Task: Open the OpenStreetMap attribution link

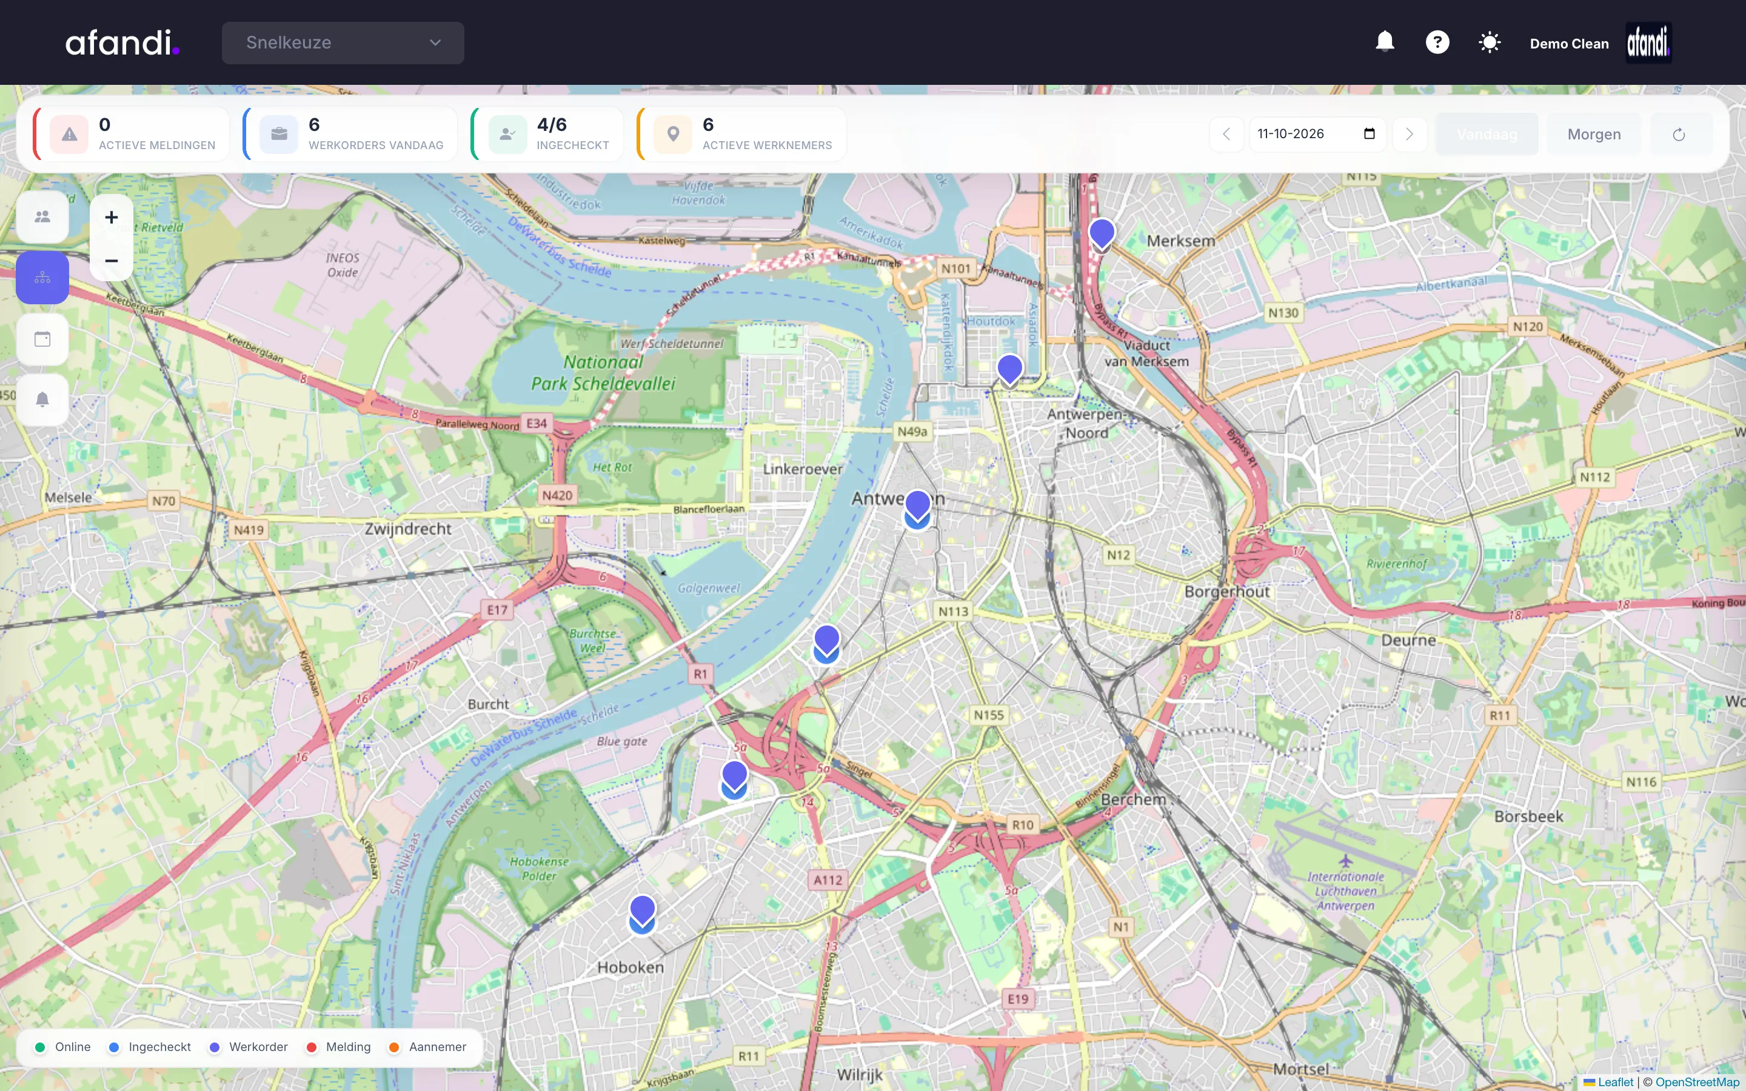Action: pyautogui.click(x=1697, y=1082)
